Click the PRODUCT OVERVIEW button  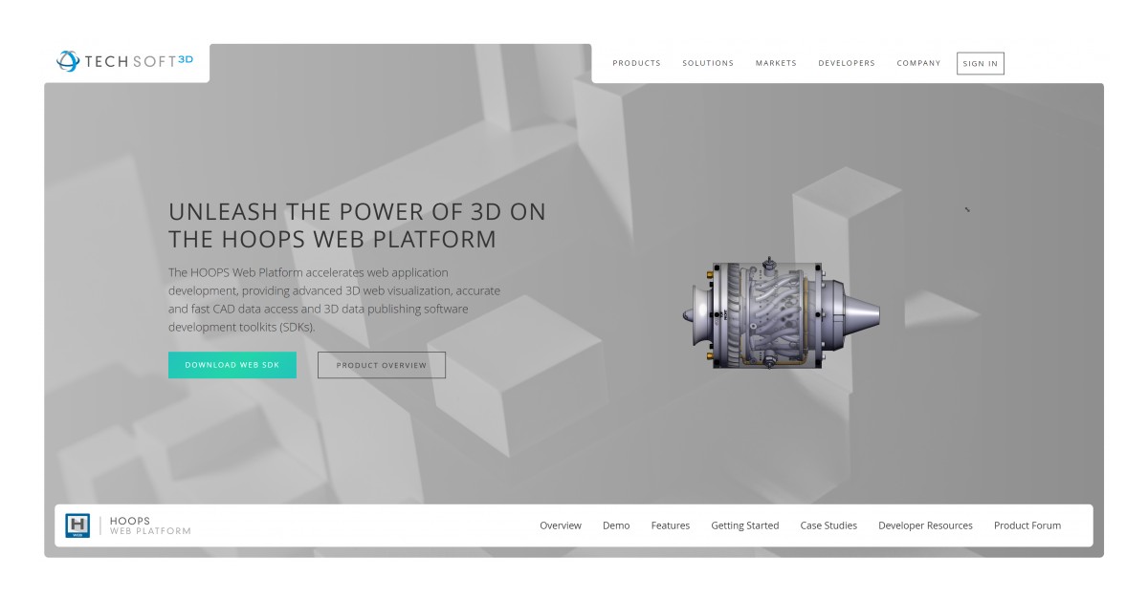coord(381,365)
